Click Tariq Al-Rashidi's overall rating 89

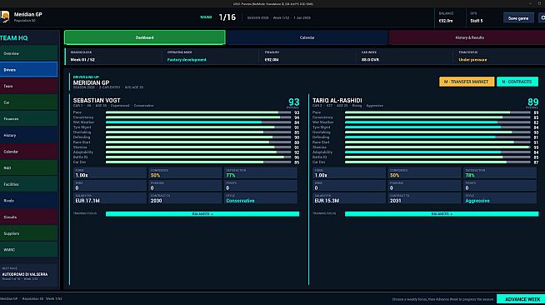click(532, 102)
